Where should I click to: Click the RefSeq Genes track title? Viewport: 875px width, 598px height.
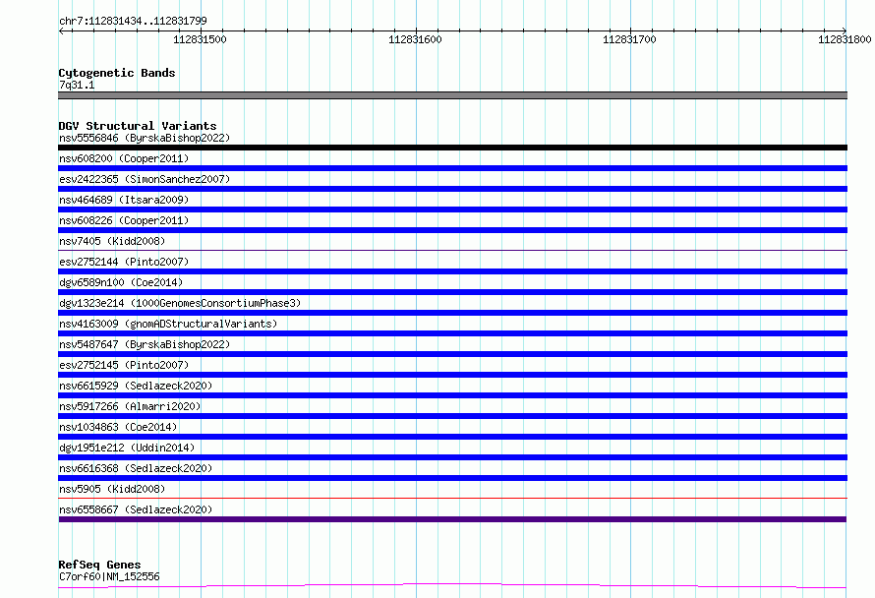coord(99,565)
